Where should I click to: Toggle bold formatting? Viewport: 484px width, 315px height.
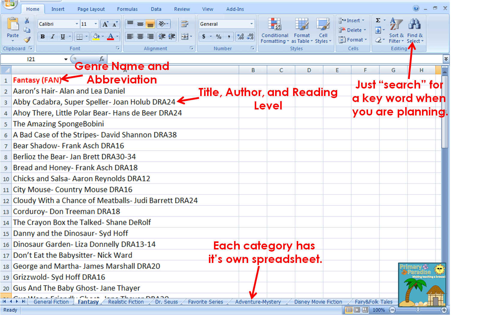click(x=43, y=37)
